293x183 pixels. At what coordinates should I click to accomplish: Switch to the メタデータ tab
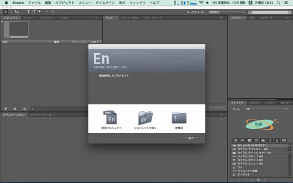click(266, 18)
